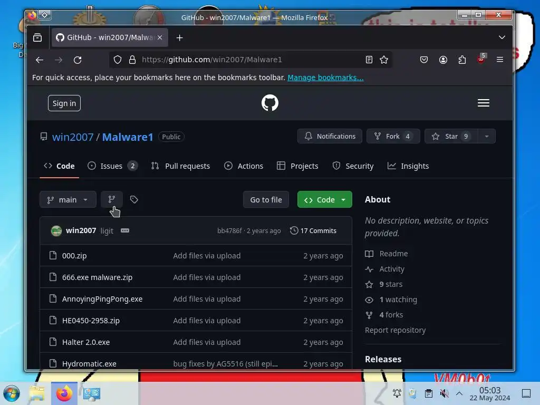Open the win2007 owner link
This screenshot has height=405, width=540.
pyautogui.click(x=73, y=137)
